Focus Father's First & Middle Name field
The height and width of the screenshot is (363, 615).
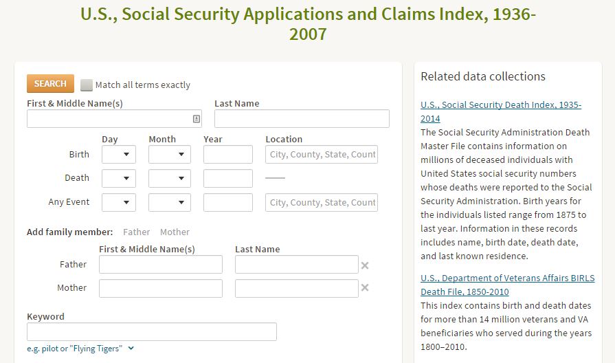[x=160, y=265]
